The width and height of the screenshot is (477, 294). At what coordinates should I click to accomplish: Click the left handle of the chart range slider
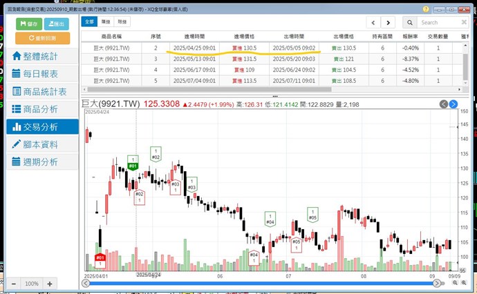pyautogui.click(x=86, y=284)
